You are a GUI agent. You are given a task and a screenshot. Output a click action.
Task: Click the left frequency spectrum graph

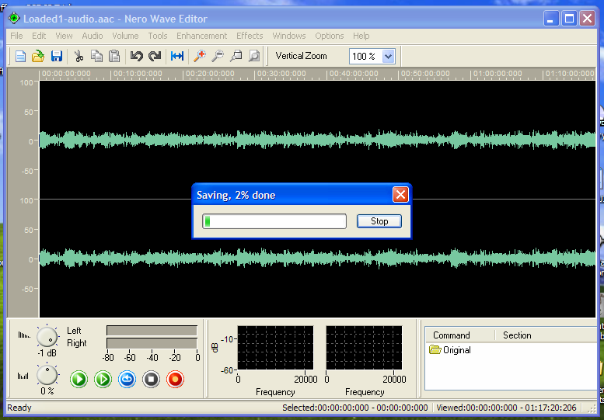(275, 348)
